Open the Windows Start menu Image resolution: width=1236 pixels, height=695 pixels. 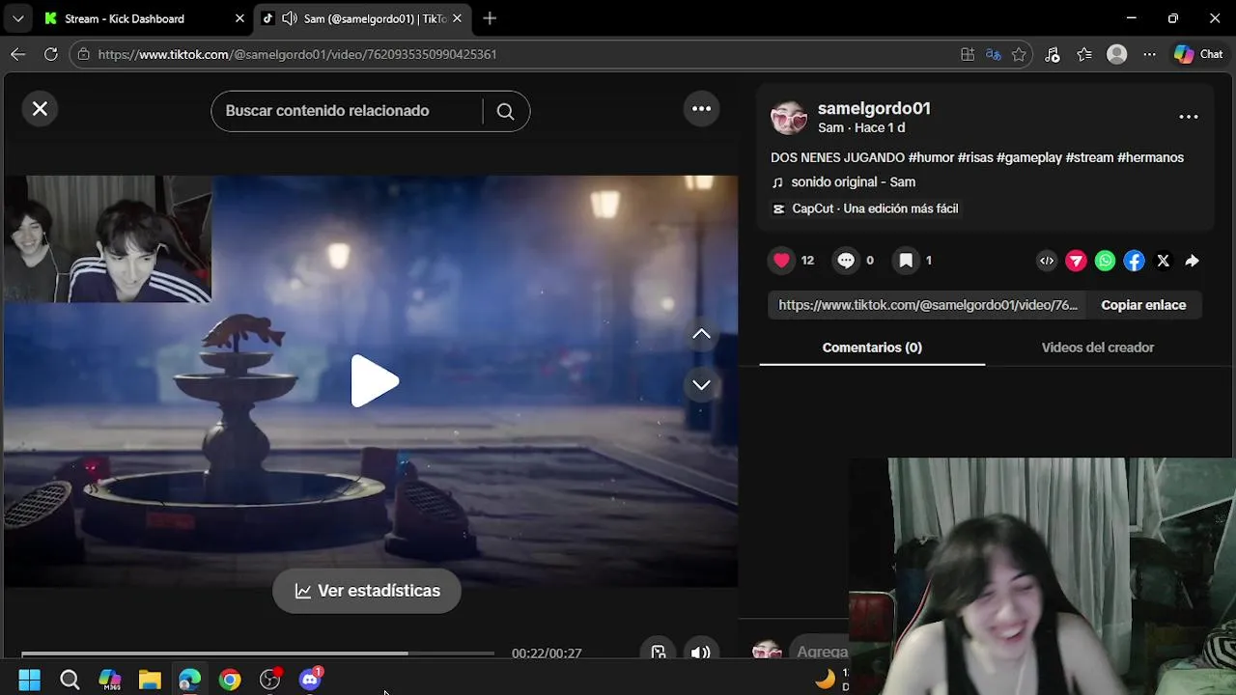pos(29,681)
